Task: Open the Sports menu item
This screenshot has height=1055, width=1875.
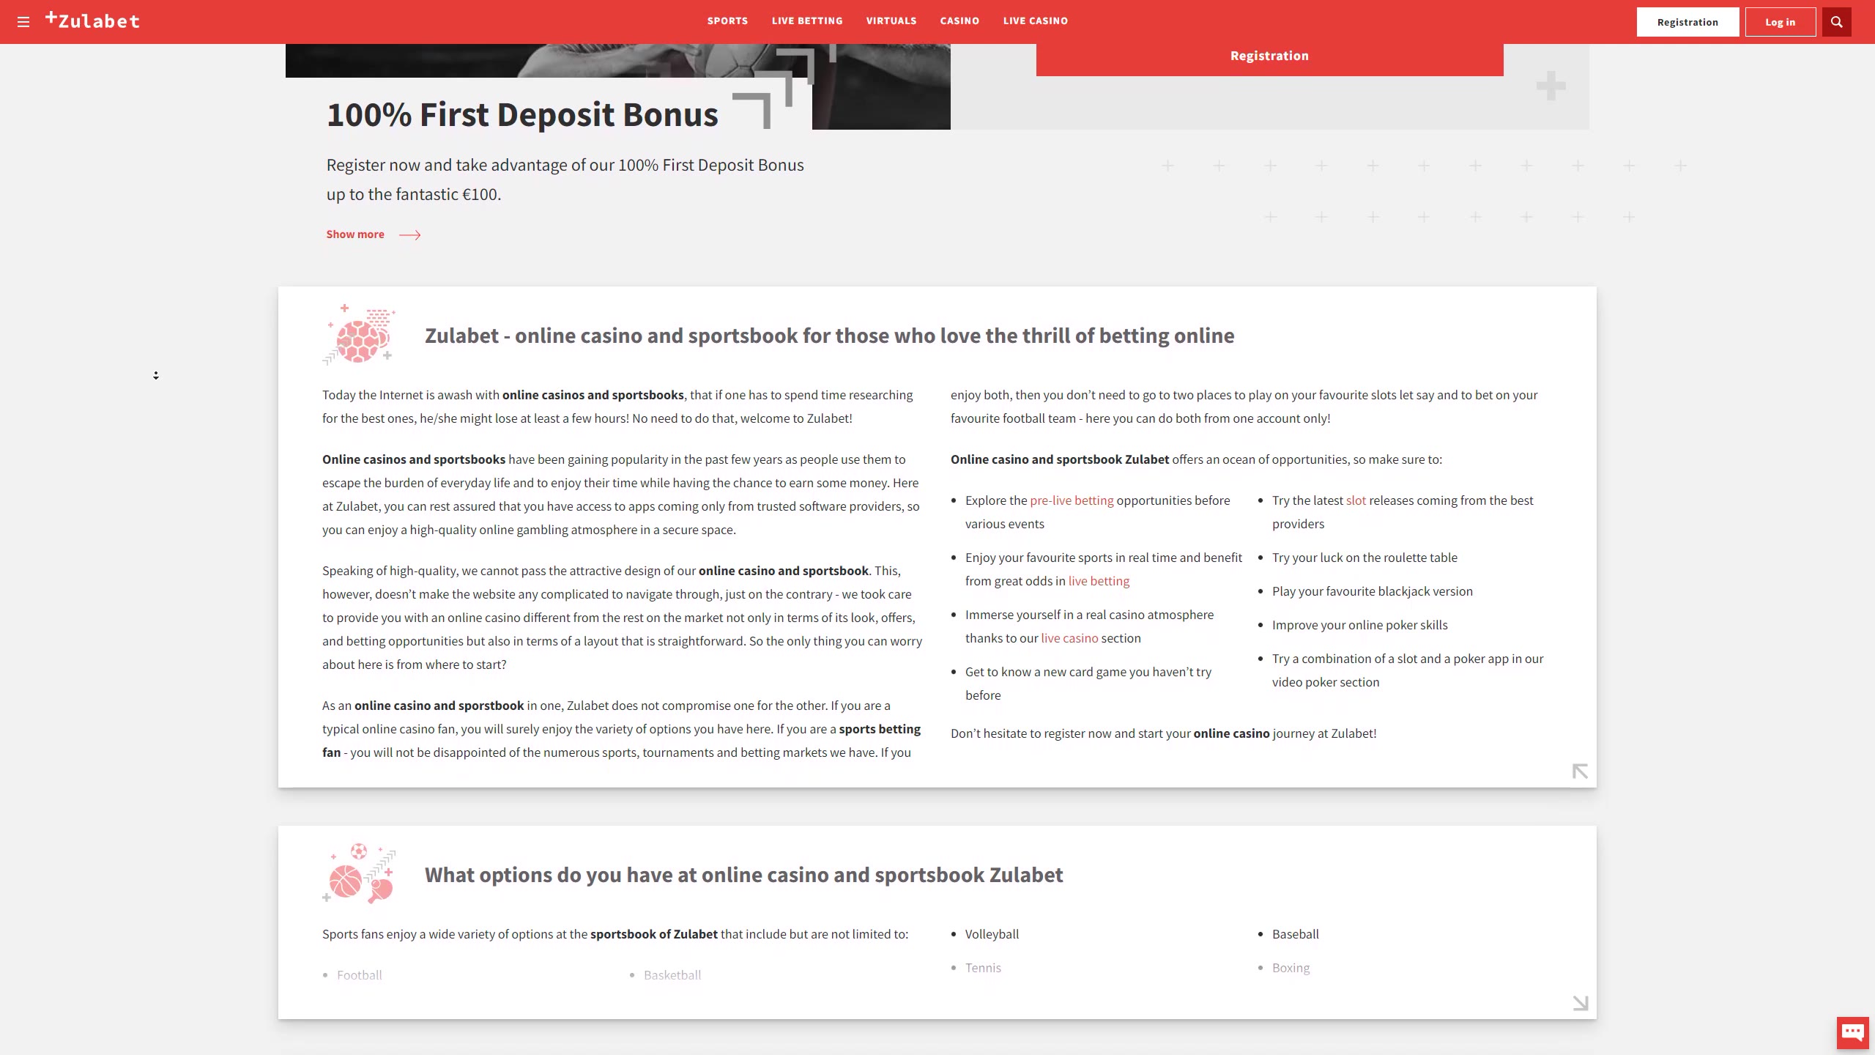Action: (x=727, y=21)
